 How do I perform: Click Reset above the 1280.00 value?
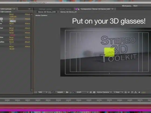click(x=12, y=14)
